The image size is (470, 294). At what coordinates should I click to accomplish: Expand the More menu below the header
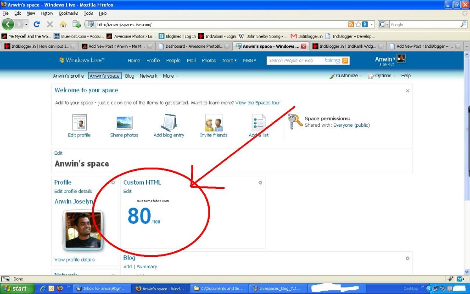pyautogui.click(x=170, y=76)
